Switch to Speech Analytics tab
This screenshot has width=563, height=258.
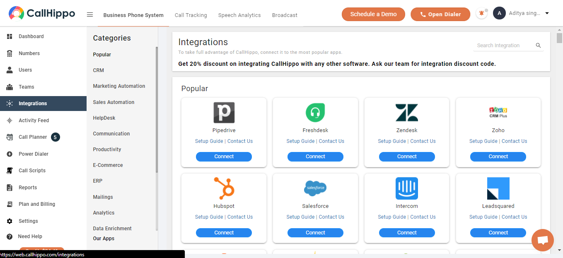click(x=239, y=15)
